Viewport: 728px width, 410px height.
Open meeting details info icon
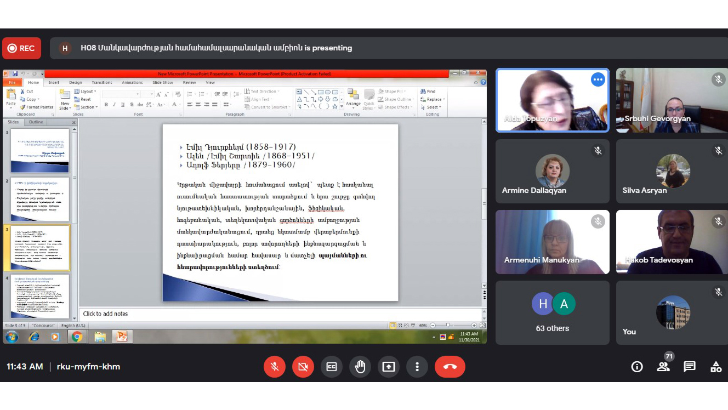click(637, 367)
